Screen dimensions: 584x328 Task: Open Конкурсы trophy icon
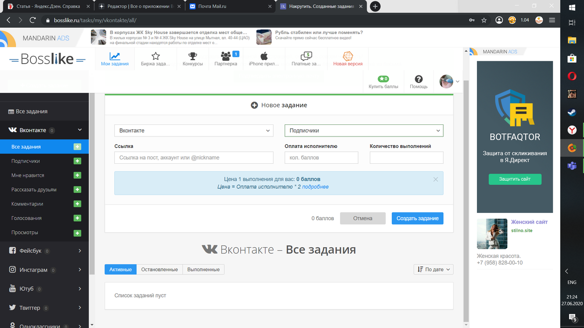coord(193,56)
